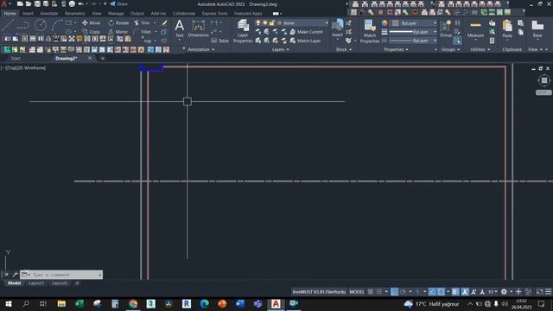Click the command line input field
The height and width of the screenshot is (311, 553).
(65, 275)
